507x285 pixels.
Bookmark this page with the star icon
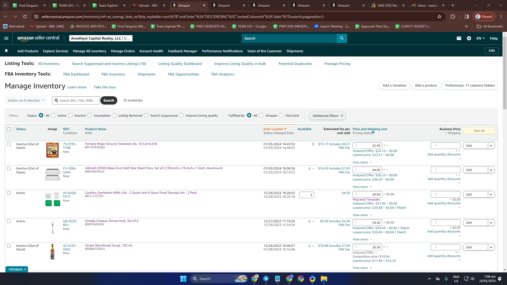click(439, 17)
